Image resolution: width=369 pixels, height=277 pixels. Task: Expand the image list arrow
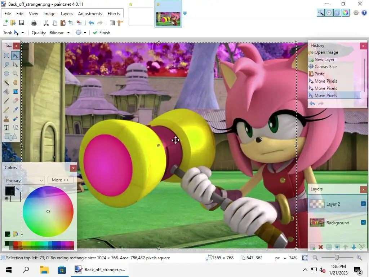185,13
